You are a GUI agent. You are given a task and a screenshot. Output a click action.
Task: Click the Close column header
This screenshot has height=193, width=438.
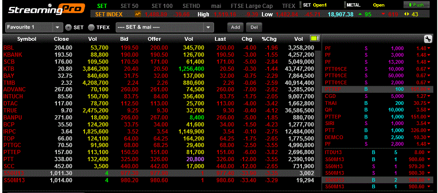(x=61, y=39)
